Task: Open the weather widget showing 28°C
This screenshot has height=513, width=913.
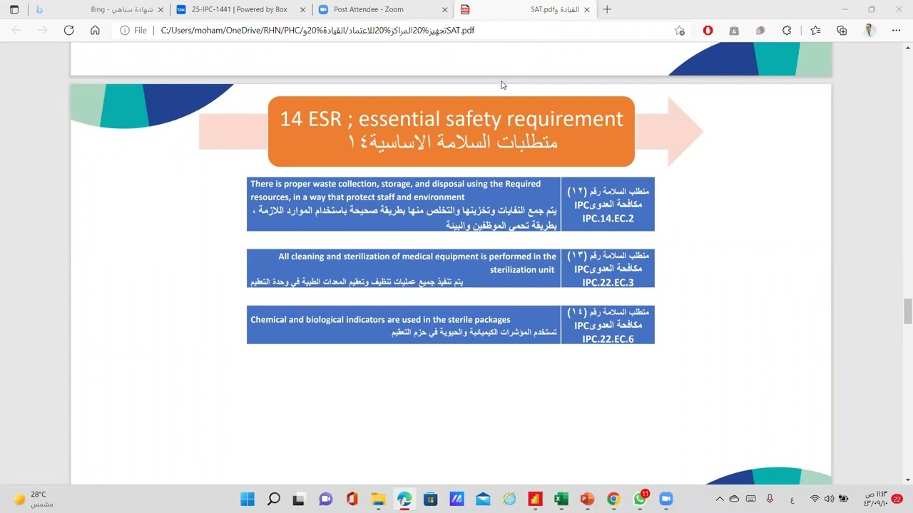Action: coord(33,499)
